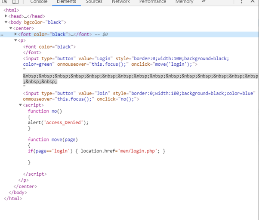This screenshot has width=259, height=220.
Task: Collapse the p element node
Action: pyautogui.click(x=15, y=40)
